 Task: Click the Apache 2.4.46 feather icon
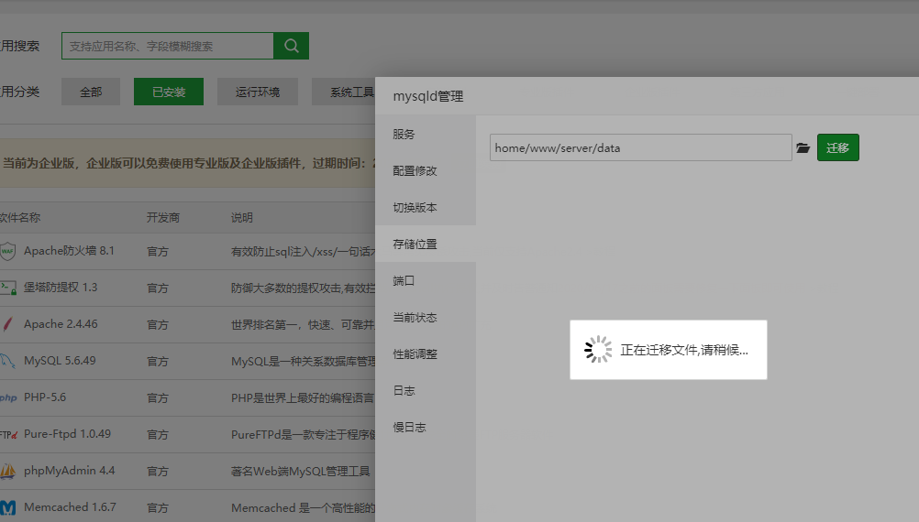pyautogui.click(x=7, y=324)
